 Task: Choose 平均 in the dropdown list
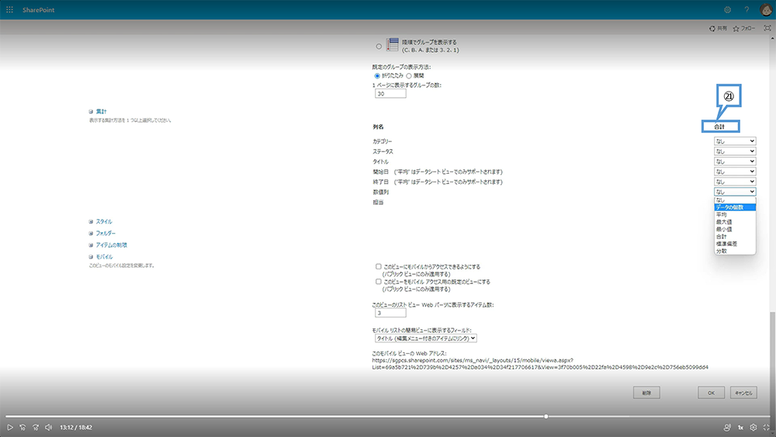(735, 215)
